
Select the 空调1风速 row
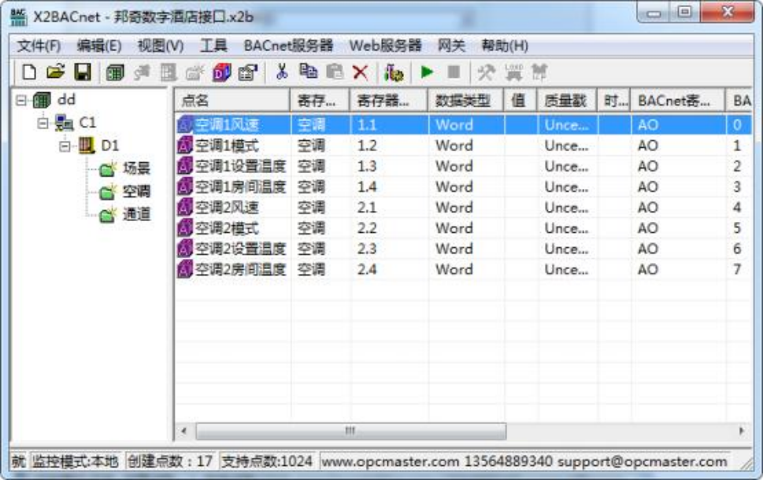tap(462, 125)
